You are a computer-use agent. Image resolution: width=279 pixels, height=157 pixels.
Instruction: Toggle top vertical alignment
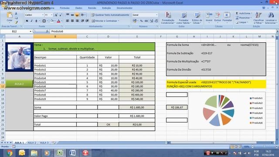click(x=68, y=15)
